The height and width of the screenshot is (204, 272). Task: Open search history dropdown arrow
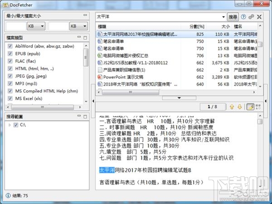pyautogui.click(x=223, y=17)
